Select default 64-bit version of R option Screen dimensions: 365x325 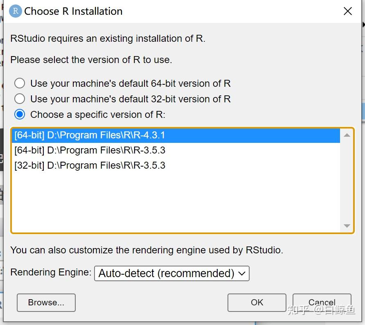[20, 84]
